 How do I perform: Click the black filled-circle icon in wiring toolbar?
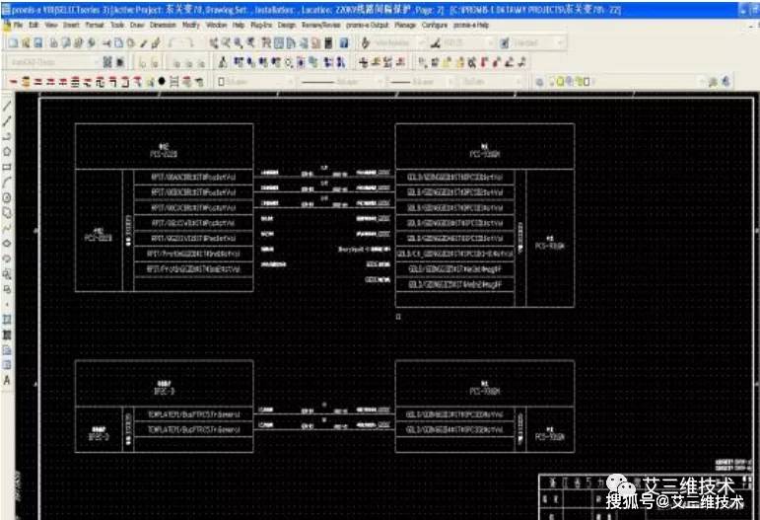[162, 82]
